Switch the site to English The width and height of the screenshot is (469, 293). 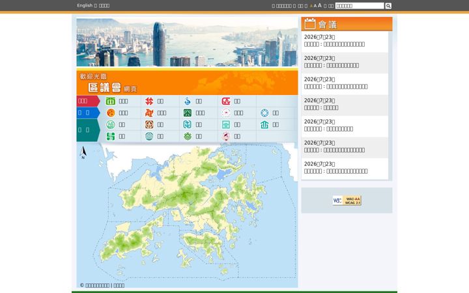[x=85, y=5]
